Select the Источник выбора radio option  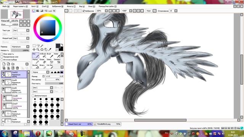point(2,60)
